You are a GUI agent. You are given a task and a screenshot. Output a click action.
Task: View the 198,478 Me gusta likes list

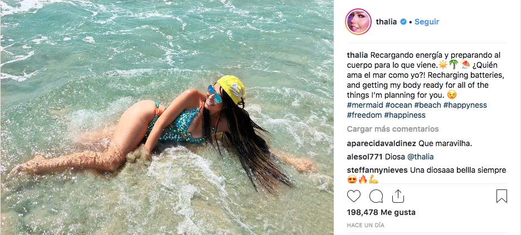pyautogui.click(x=381, y=212)
